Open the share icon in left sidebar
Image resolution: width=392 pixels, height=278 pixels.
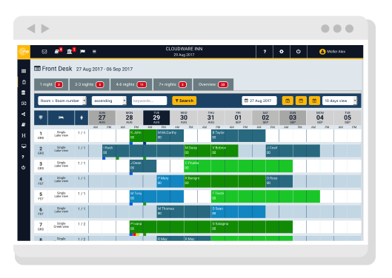coord(24,114)
